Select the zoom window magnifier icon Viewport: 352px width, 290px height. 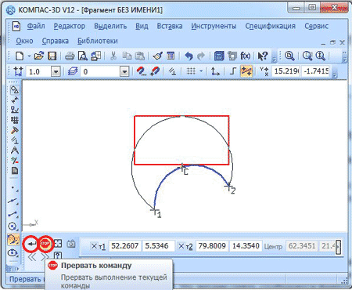coord(307,56)
